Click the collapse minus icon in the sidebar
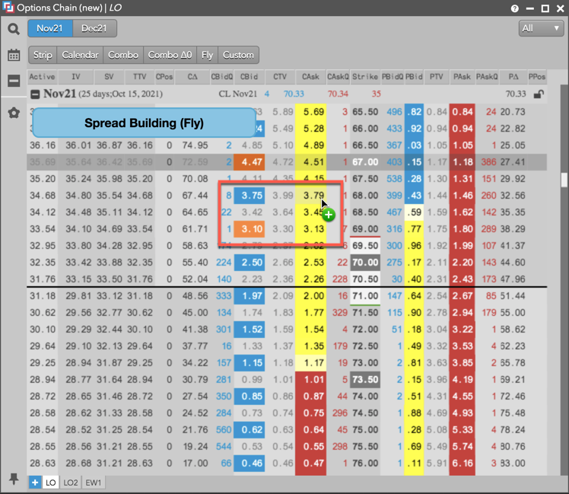569x494 pixels. [14, 81]
